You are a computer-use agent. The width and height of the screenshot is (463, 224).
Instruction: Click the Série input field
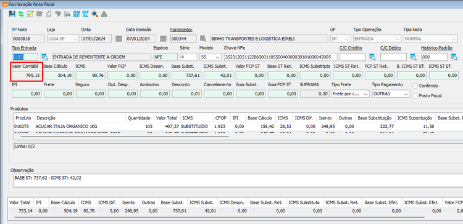click(x=188, y=57)
